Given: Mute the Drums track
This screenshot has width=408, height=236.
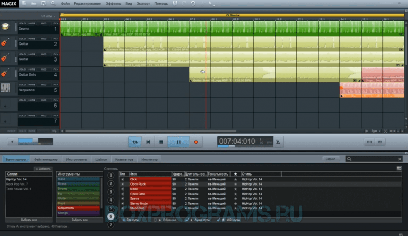Looking at the screenshot, I should coord(31,23).
